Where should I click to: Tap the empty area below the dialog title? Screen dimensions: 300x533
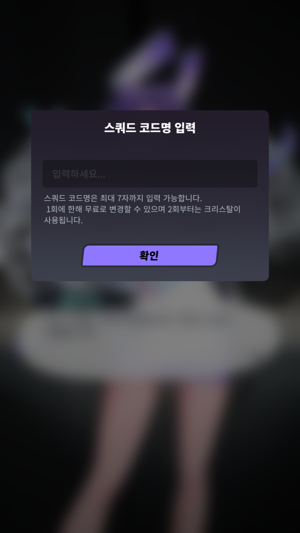coord(150,147)
